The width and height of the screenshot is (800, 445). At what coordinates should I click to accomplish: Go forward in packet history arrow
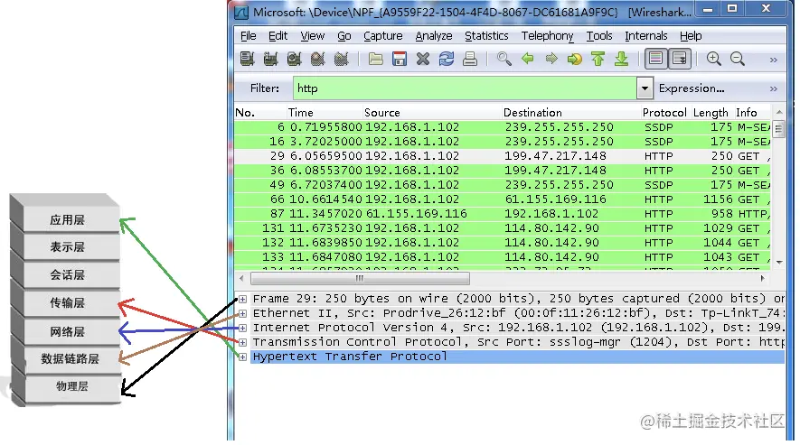551,60
